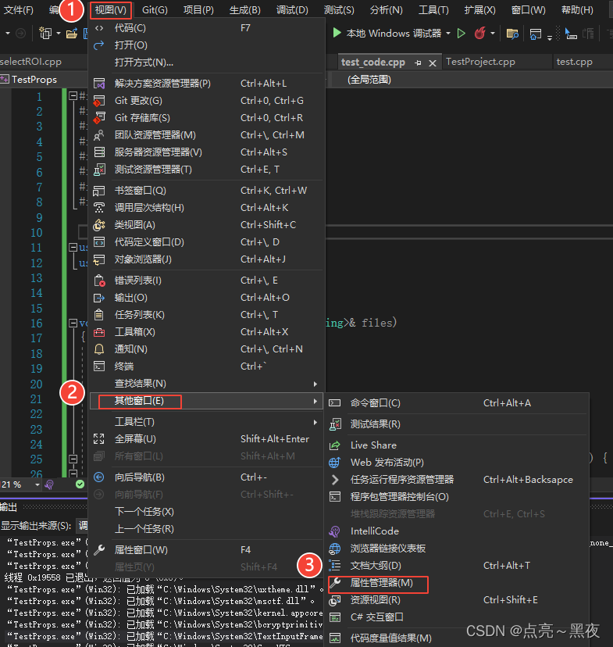Open the zoom percentage dropdown

(37, 484)
